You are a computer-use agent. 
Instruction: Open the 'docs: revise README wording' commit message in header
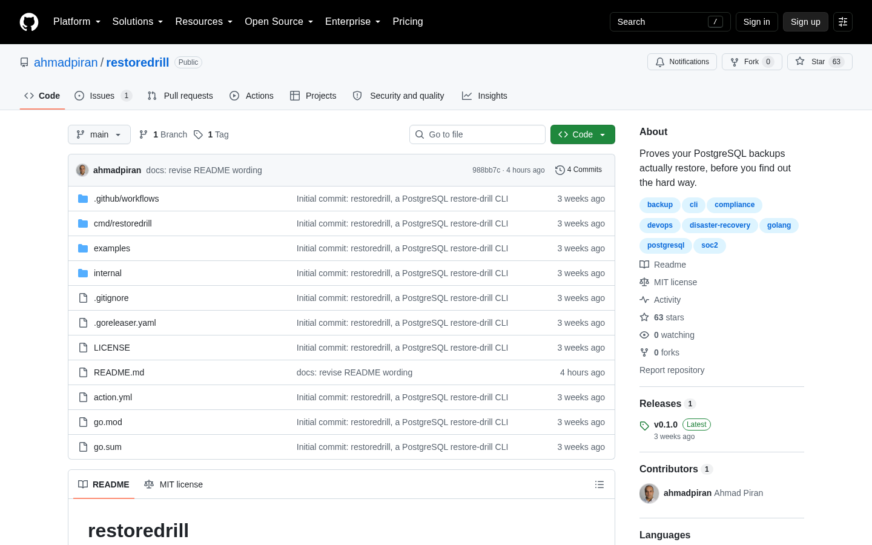[204, 170]
